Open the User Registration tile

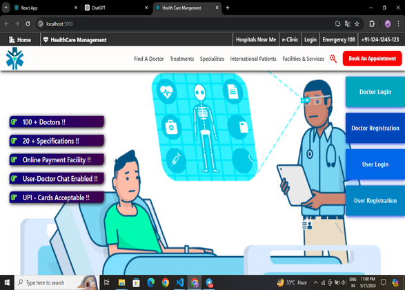[x=375, y=200]
